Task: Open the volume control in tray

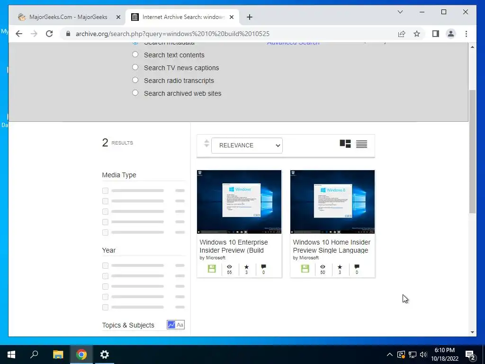Action: tap(423, 355)
